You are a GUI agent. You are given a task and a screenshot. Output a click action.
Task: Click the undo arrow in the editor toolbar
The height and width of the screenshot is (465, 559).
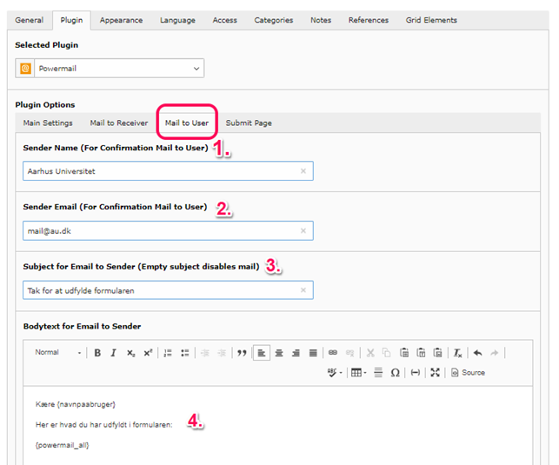click(x=477, y=353)
